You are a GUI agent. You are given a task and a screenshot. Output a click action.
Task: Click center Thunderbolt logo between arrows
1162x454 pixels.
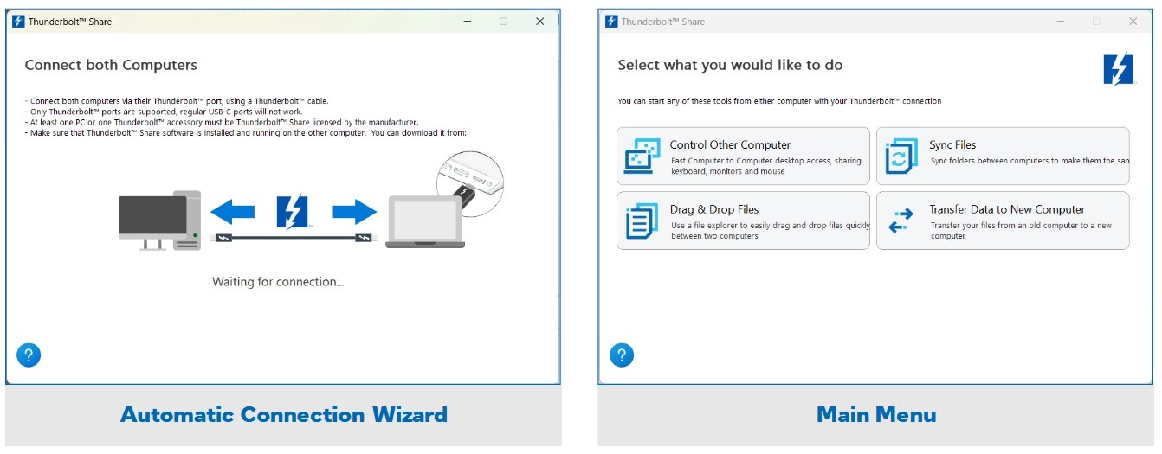(293, 212)
